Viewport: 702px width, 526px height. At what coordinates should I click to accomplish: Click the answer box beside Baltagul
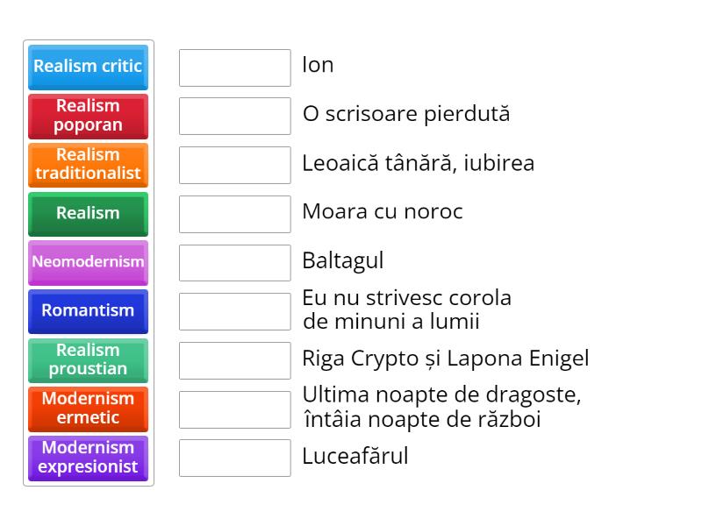pos(234,262)
